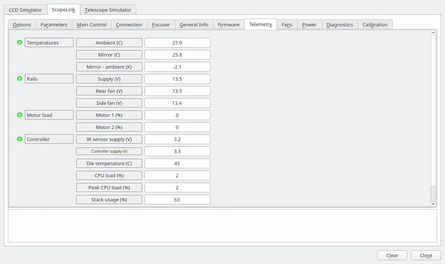Click the Mirror (C) value field 25.8
This screenshot has width=445, height=264.
click(177, 55)
